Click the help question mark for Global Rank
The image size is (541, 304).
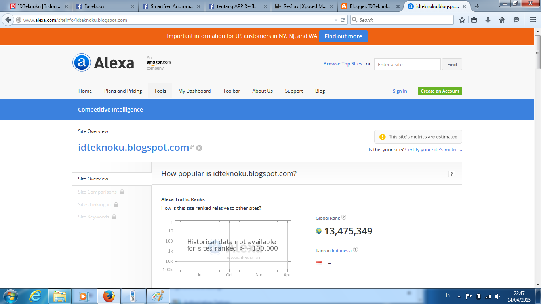pos(344,217)
